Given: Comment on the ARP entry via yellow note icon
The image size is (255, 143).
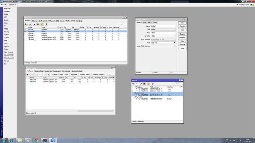Looking at the screenshot, I should 148,84.
